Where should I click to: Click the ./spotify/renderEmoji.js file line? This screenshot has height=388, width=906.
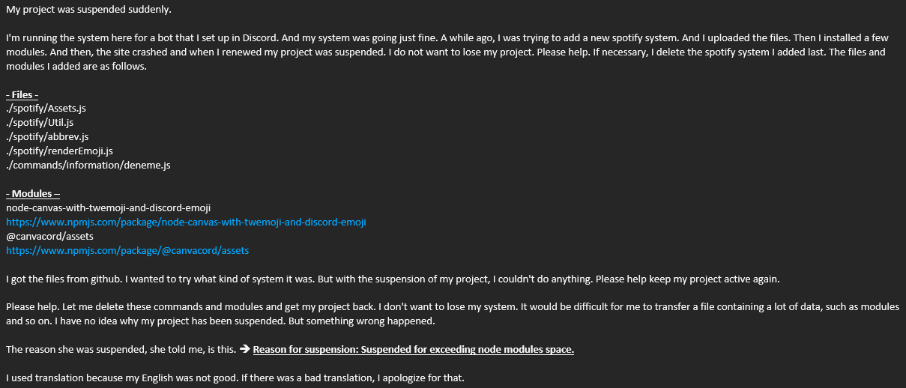click(59, 151)
